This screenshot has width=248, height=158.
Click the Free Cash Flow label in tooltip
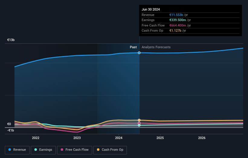153,25
